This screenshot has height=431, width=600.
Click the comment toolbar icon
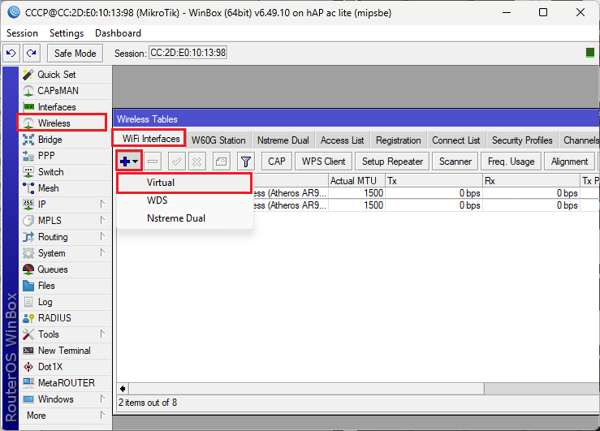[x=221, y=162]
